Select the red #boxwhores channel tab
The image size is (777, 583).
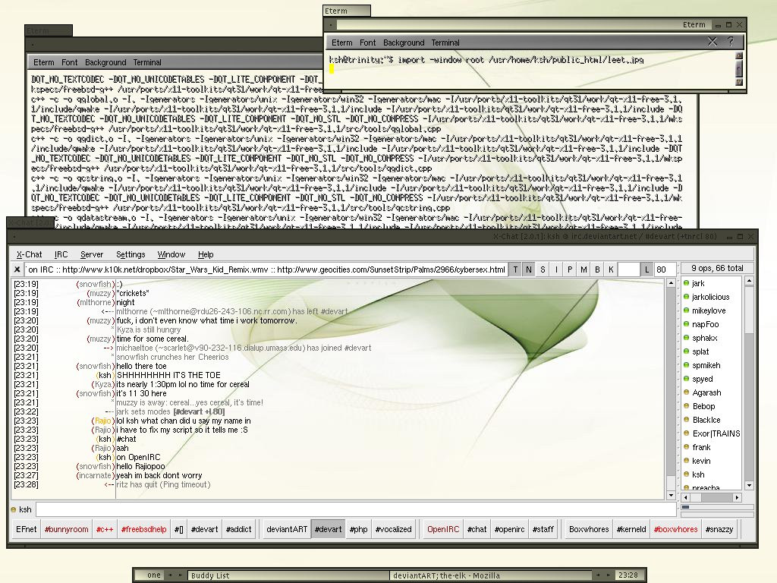(675, 529)
